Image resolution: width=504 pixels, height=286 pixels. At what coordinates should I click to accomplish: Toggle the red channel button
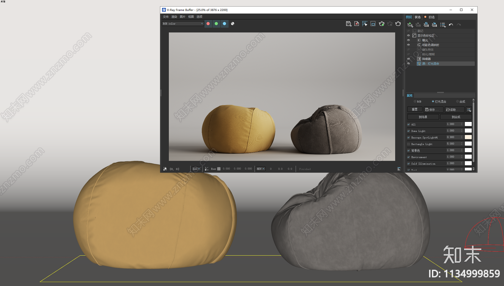tap(208, 24)
